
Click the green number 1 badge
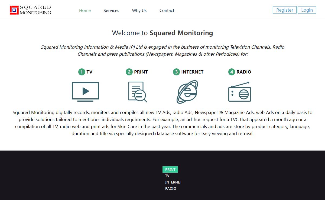82,72
